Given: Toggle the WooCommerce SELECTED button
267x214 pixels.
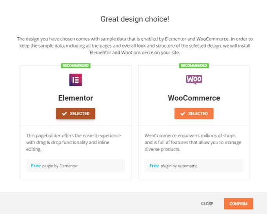Looking at the screenshot, I should click(x=194, y=114).
